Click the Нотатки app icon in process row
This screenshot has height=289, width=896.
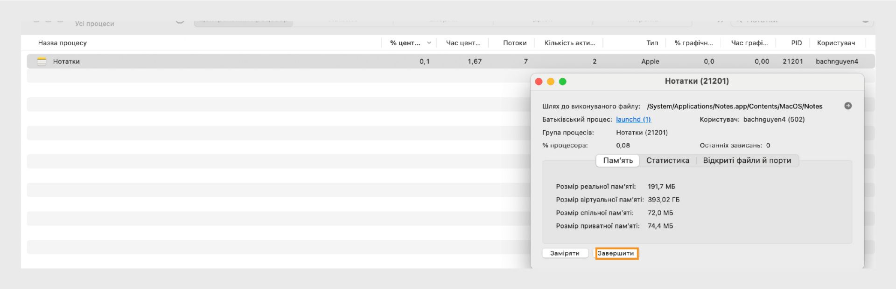[42, 61]
